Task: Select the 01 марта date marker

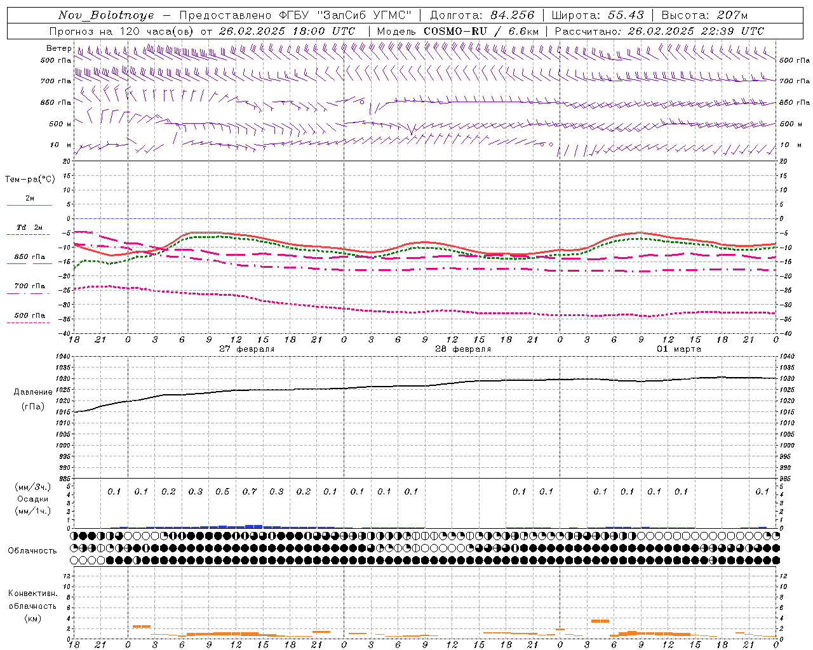Action: (679, 349)
